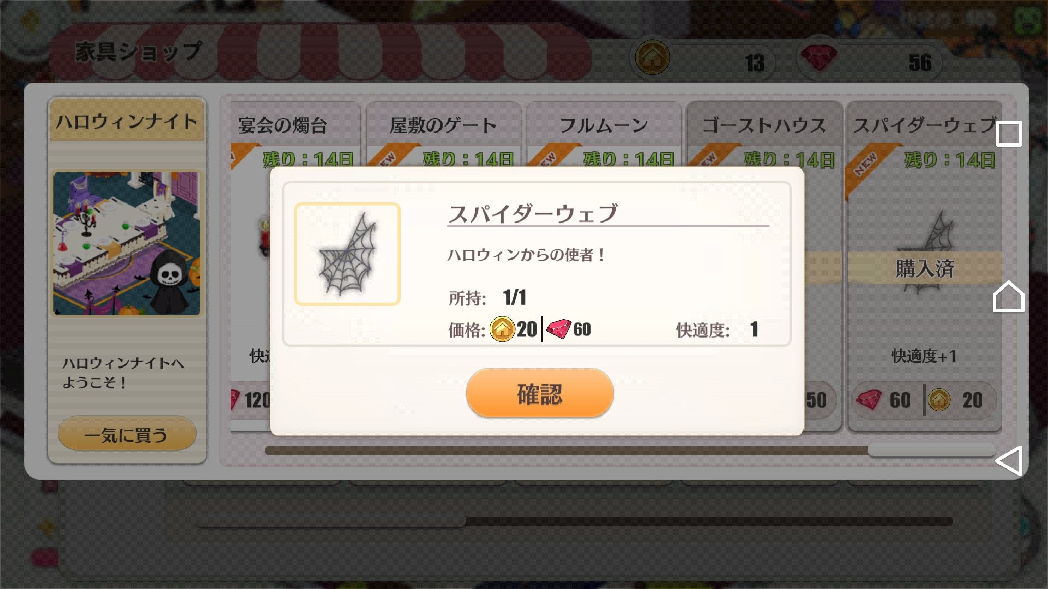This screenshot has height=589, width=1048.
Task: Select the ハロウィンナイト category tab
Action: tap(127, 121)
